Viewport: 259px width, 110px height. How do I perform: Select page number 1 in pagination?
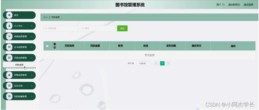pos(162,63)
